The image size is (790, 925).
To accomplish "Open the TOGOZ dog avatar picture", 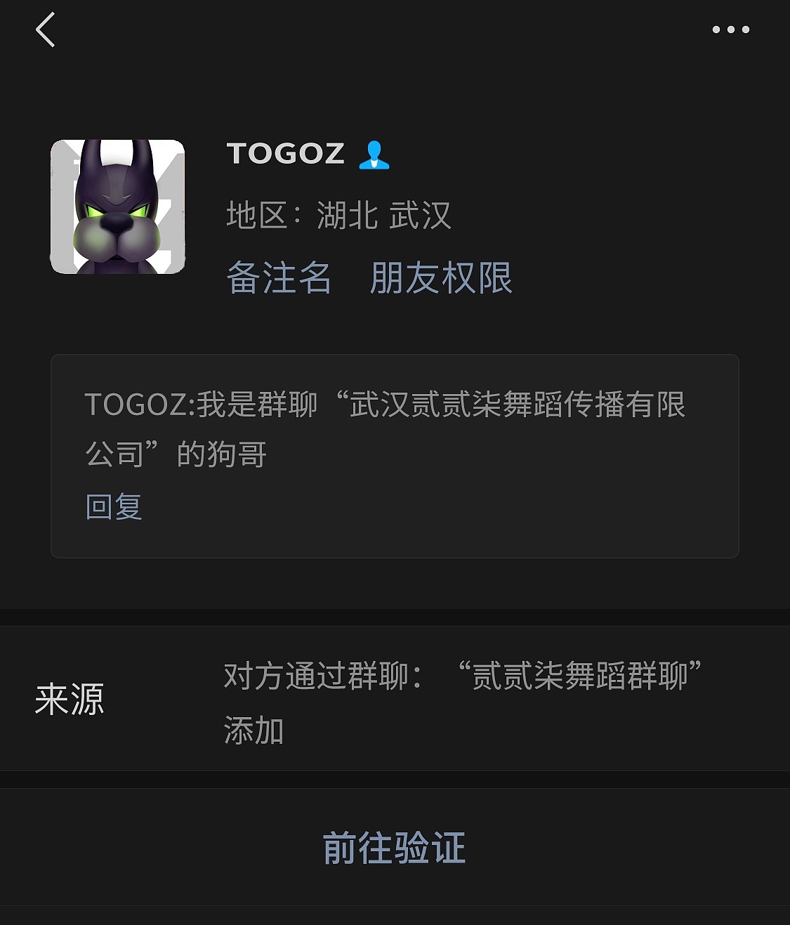I will click(118, 206).
